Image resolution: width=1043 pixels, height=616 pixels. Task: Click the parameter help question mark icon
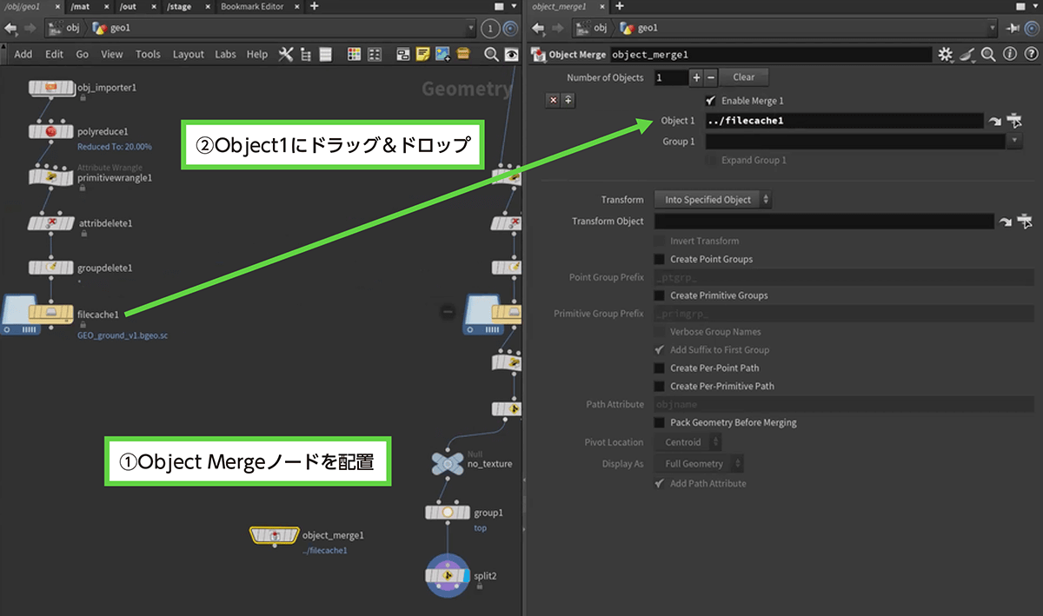1029,55
